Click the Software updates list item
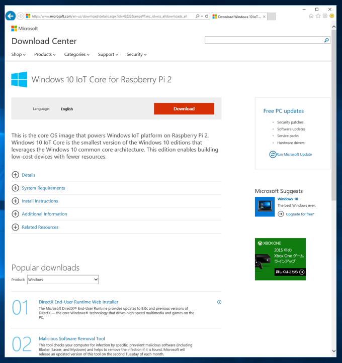 pyautogui.click(x=291, y=129)
